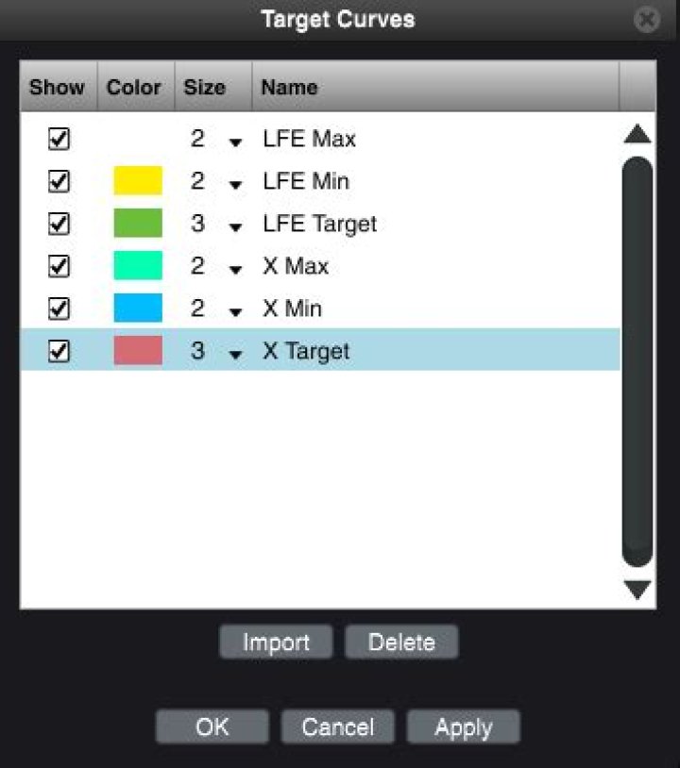Click the Size column header
The height and width of the screenshot is (768, 680).
(x=205, y=88)
